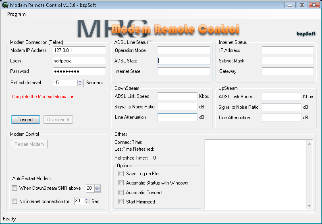Click UpStream Line Attenuation field
322x224 pixels.
281,118
